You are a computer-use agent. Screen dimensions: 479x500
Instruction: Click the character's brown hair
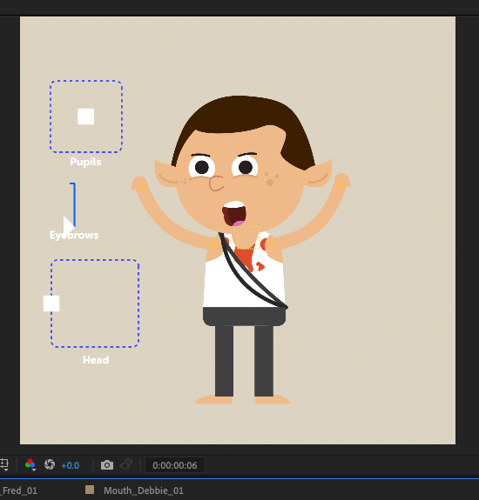point(243,114)
